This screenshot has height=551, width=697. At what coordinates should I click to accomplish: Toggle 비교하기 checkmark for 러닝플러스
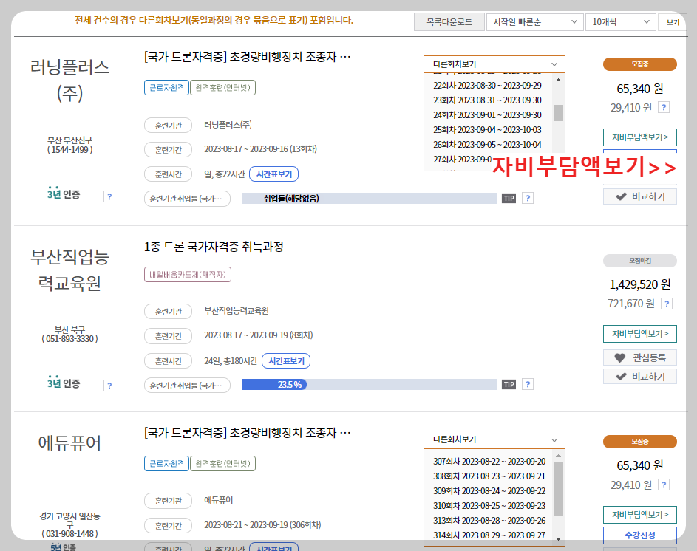pos(640,196)
